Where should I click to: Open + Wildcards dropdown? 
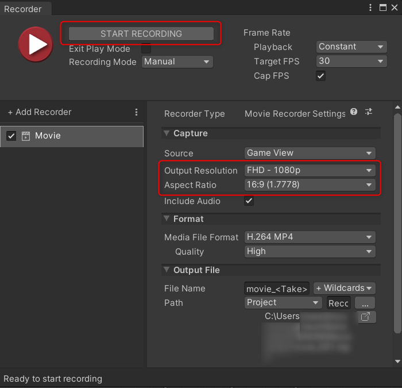(345, 289)
